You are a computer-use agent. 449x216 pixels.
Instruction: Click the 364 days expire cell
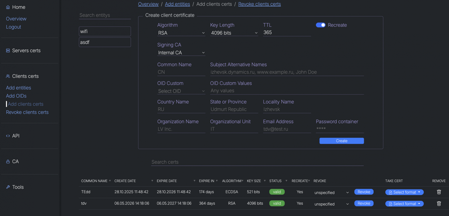click(207, 203)
